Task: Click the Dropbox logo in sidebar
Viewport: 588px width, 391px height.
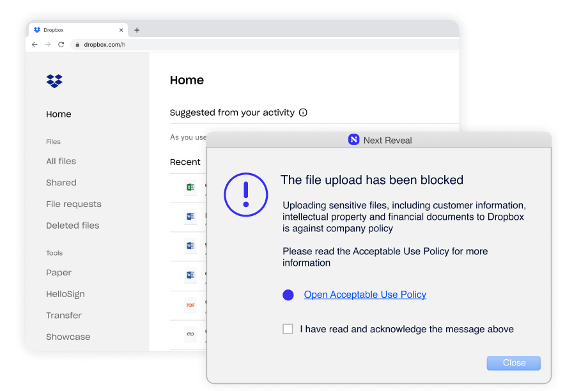Action: pyautogui.click(x=54, y=81)
